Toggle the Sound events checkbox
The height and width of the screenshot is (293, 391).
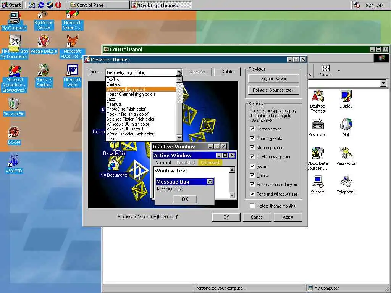point(252,138)
